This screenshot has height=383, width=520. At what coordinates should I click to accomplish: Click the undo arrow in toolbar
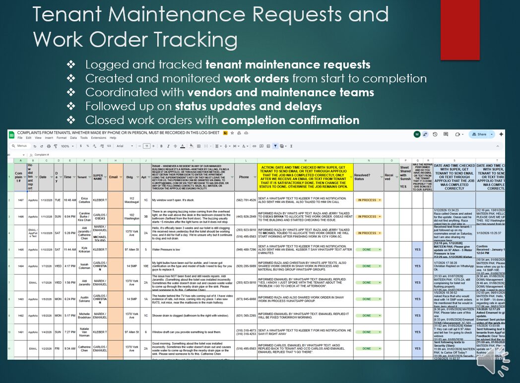35,146
